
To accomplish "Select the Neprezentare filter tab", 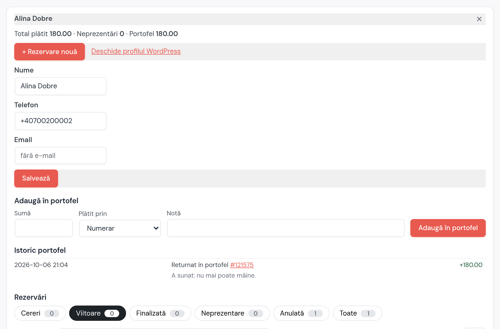I will pos(232,313).
